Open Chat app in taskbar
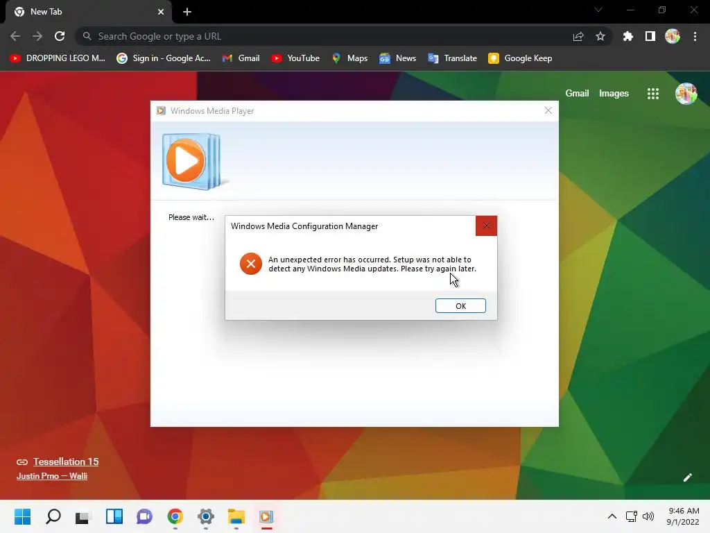 coord(144,516)
